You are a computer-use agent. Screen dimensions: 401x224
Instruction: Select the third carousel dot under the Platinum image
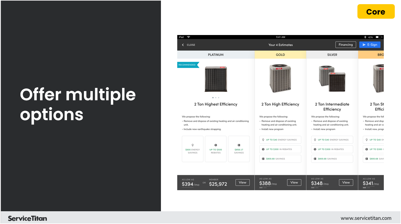pyautogui.click(x=219, y=97)
